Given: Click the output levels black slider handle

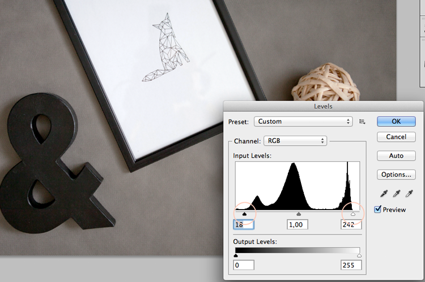Looking at the screenshot, I should (236, 255).
